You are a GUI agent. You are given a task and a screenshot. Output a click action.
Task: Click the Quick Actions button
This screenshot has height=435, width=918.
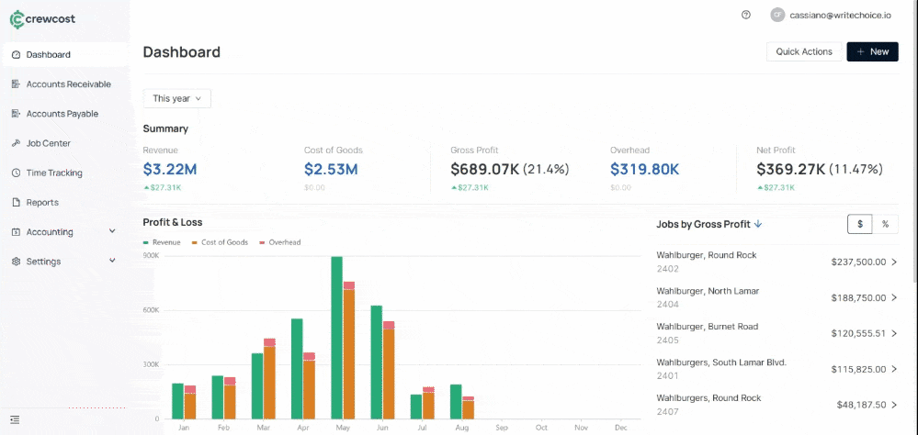[803, 51]
